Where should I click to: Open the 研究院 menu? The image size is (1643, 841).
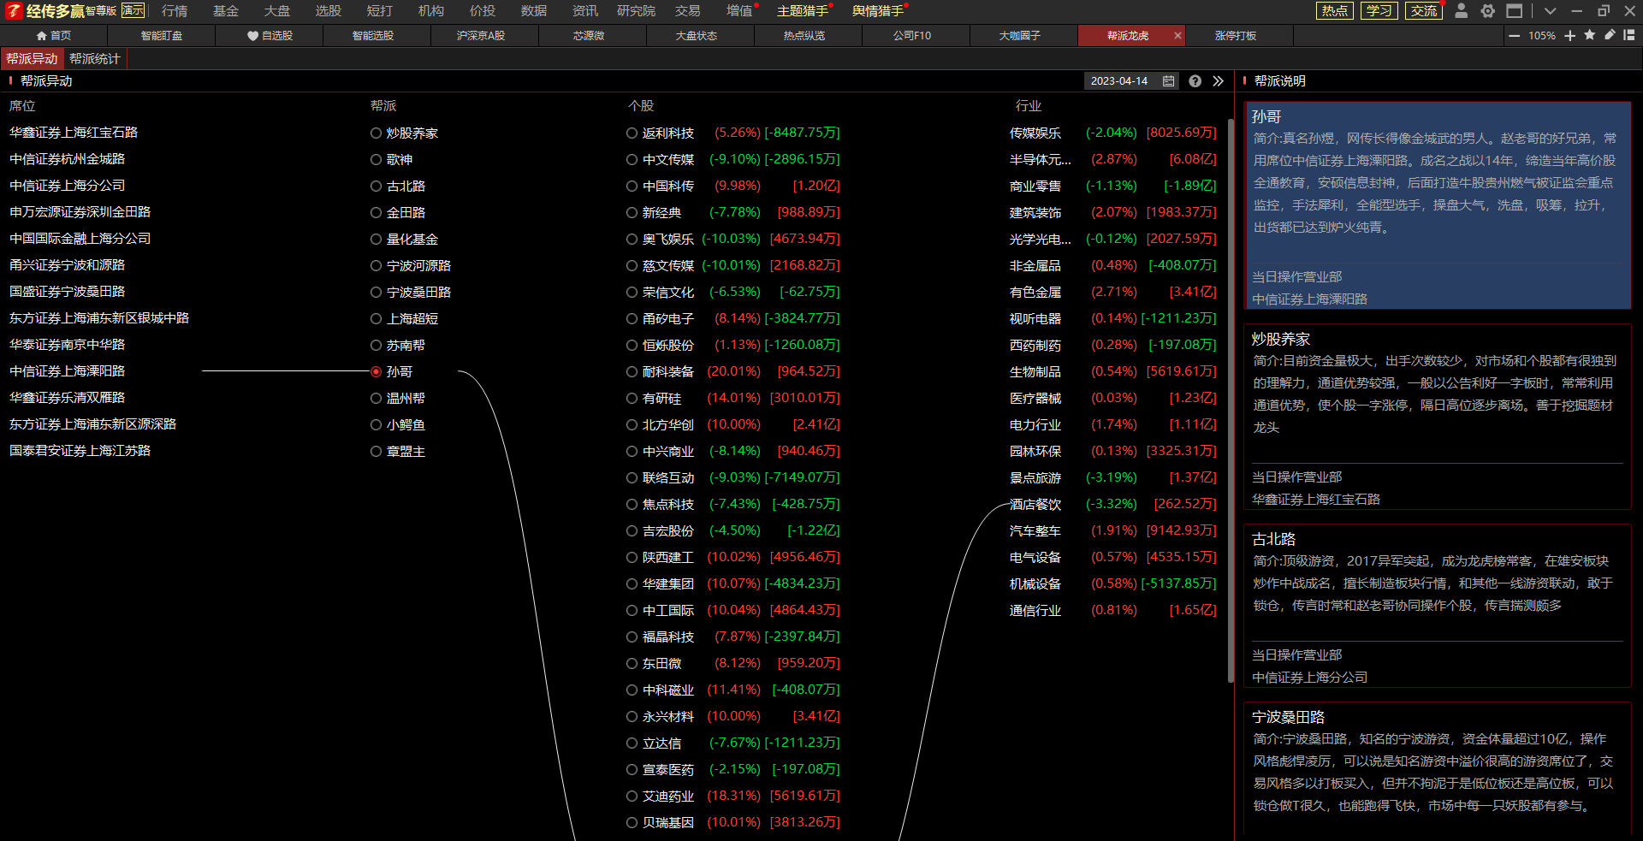pos(636,11)
